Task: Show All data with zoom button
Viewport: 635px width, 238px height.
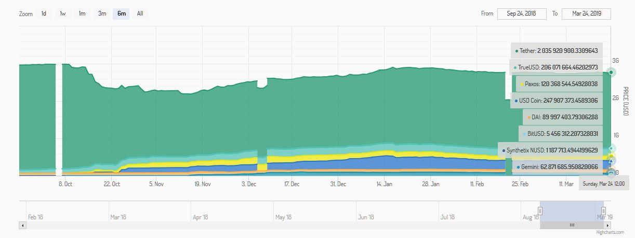Action: pyautogui.click(x=140, y=13)
